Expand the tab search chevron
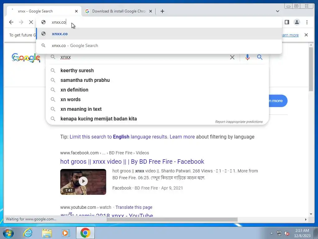Viewport: 318px width, 239px height. tap(278, 11)
